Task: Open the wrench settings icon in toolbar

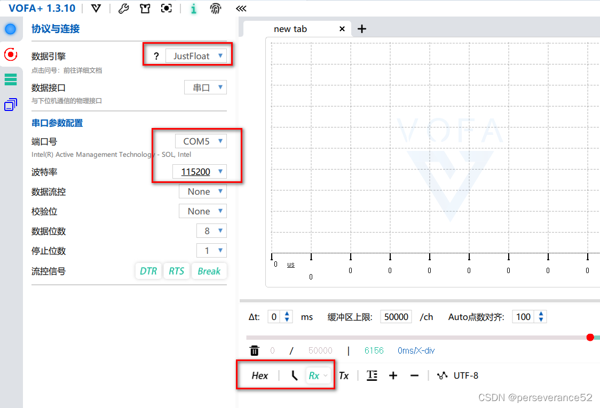Action: [x=123, y=9]
